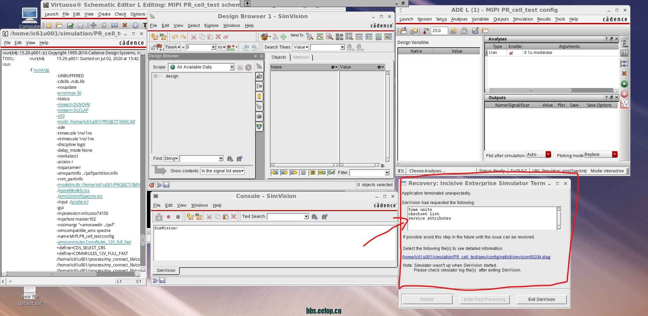
Task: Open Explore menu in Design Browser
Action: pos(211,26)
